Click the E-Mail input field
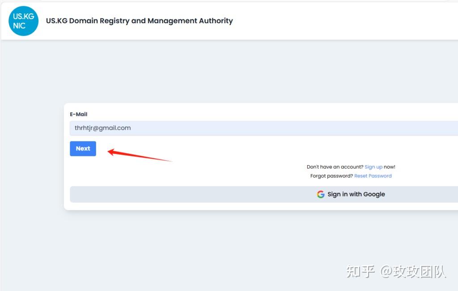 (264, 128)
